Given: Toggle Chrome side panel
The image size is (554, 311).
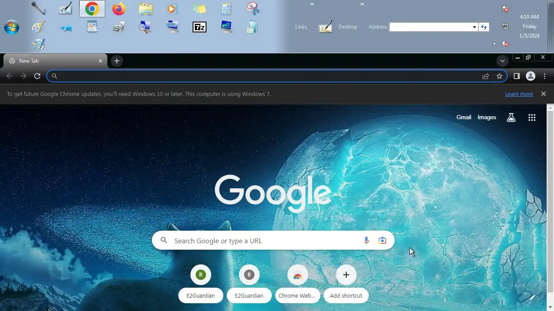Looking at the screenshot, I should 516,76.
